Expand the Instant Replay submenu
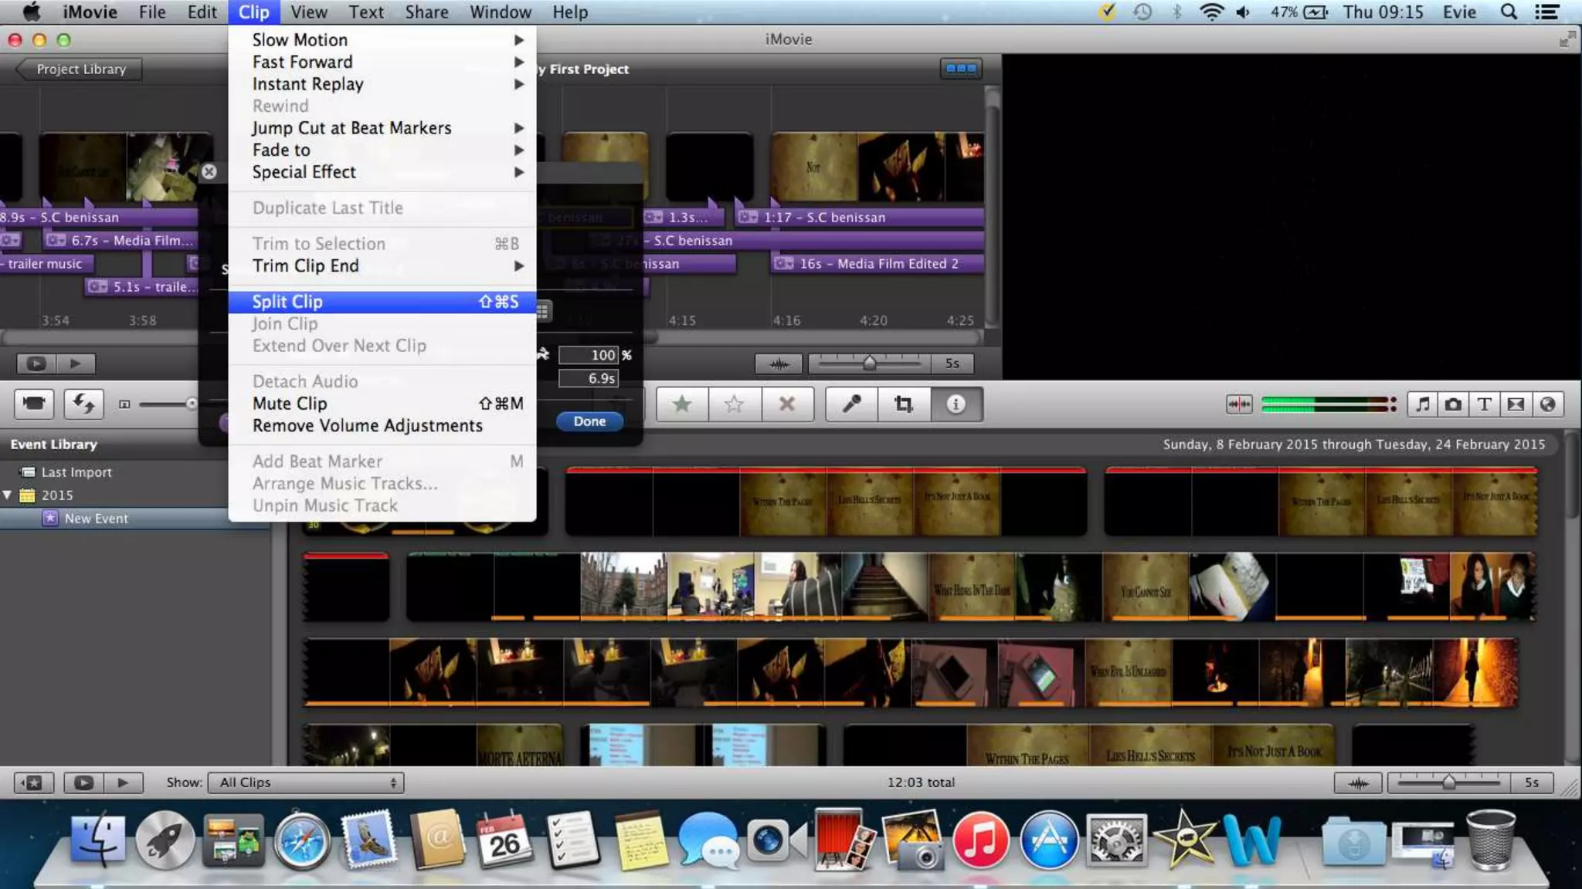 (382, 84)
